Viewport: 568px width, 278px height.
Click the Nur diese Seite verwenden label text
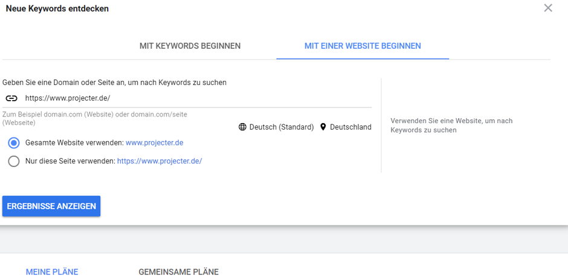coord(70,161)
